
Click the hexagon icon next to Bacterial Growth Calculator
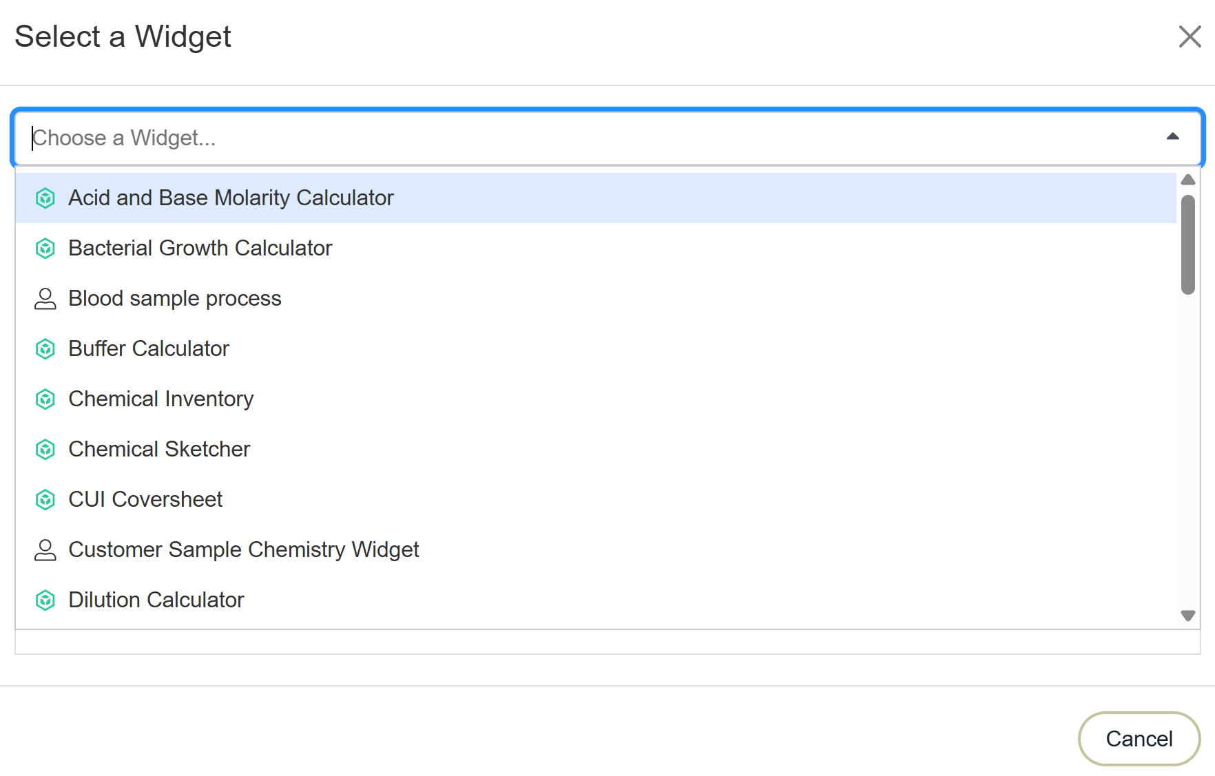tap(45, 249)
